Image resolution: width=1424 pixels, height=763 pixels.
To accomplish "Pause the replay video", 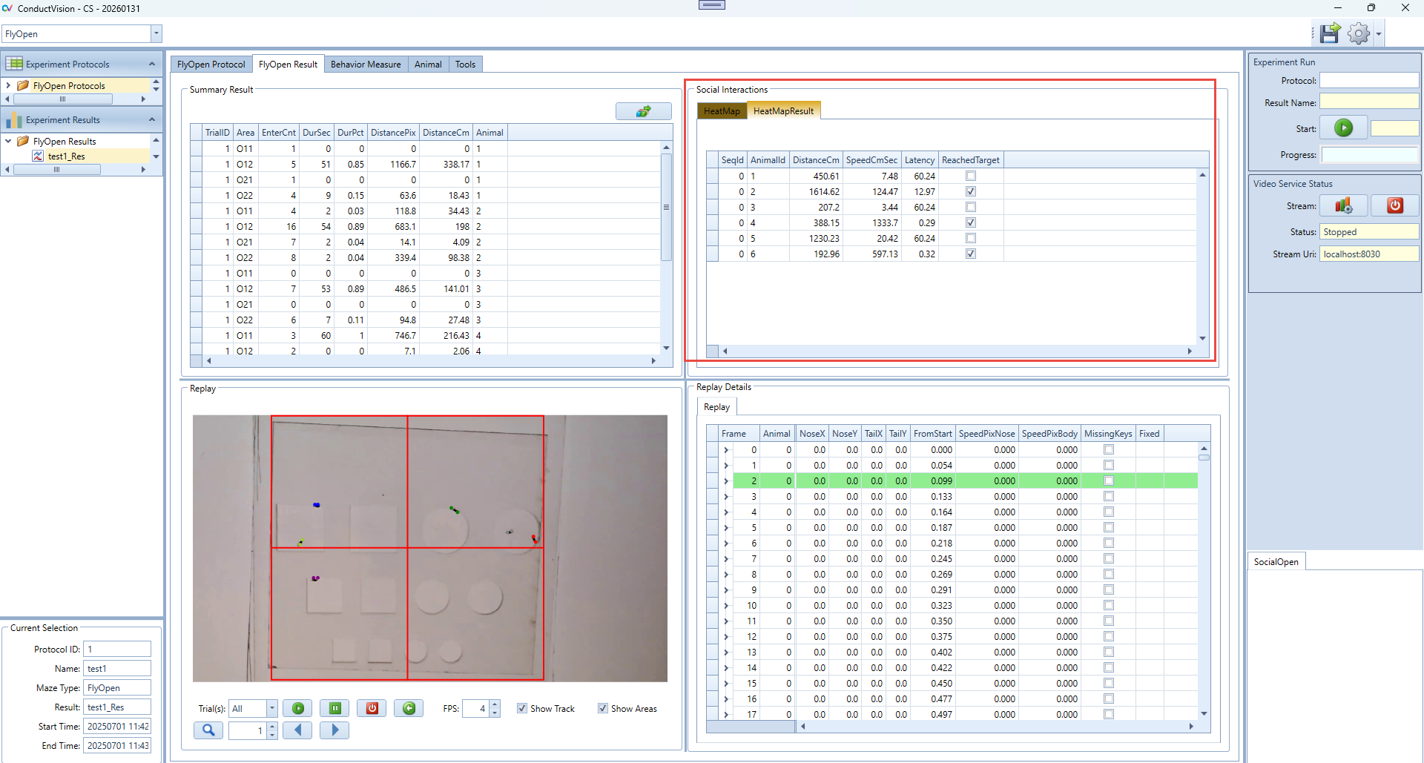I will point(334,708).
